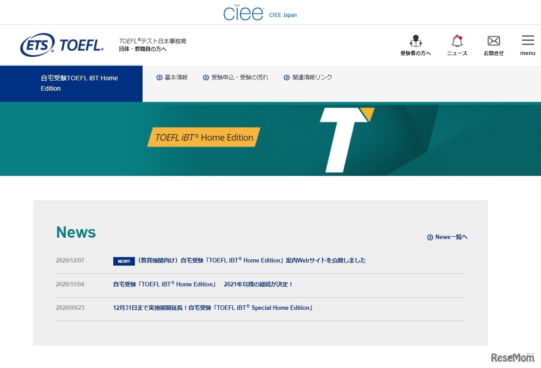The width and height of the screenshot is (541, 368).
Task: Open the News一覧へ link
Action: pos(451,237)
